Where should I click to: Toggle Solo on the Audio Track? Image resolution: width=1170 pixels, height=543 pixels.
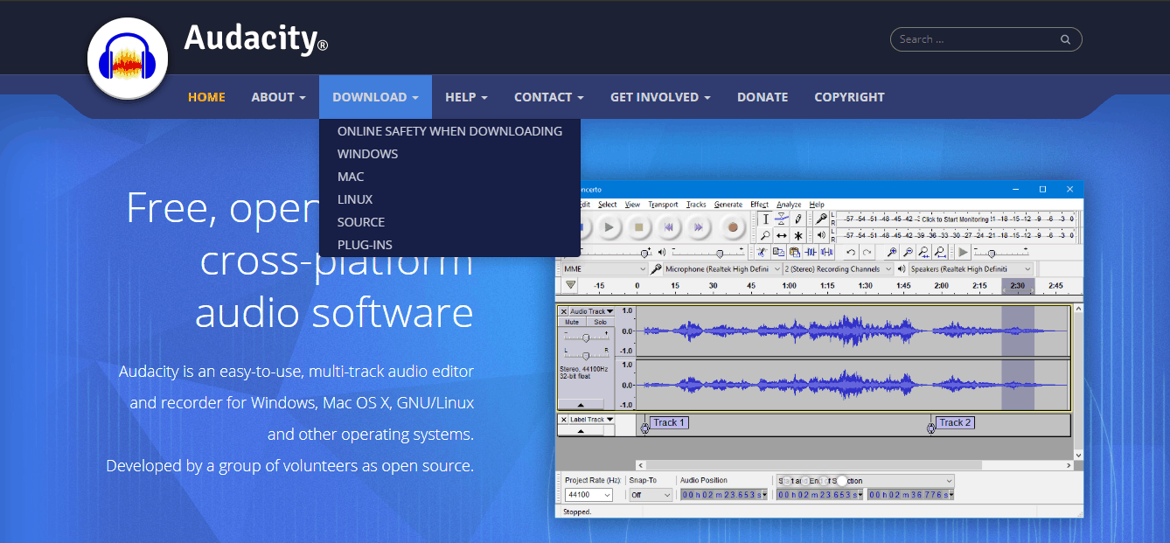pyautogui.click(x=600, y=323)
